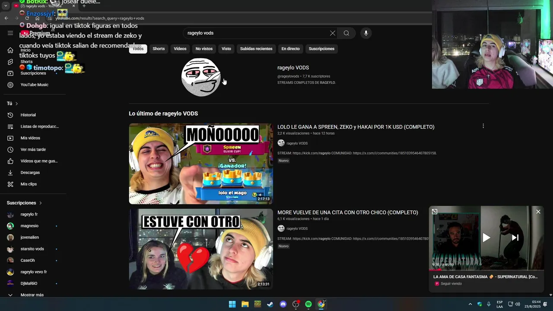Image resolution: width=553 pixels, height=311 pixels.
Task: Select Subidas recientes filter chip
Action: [x=256, y=49]
